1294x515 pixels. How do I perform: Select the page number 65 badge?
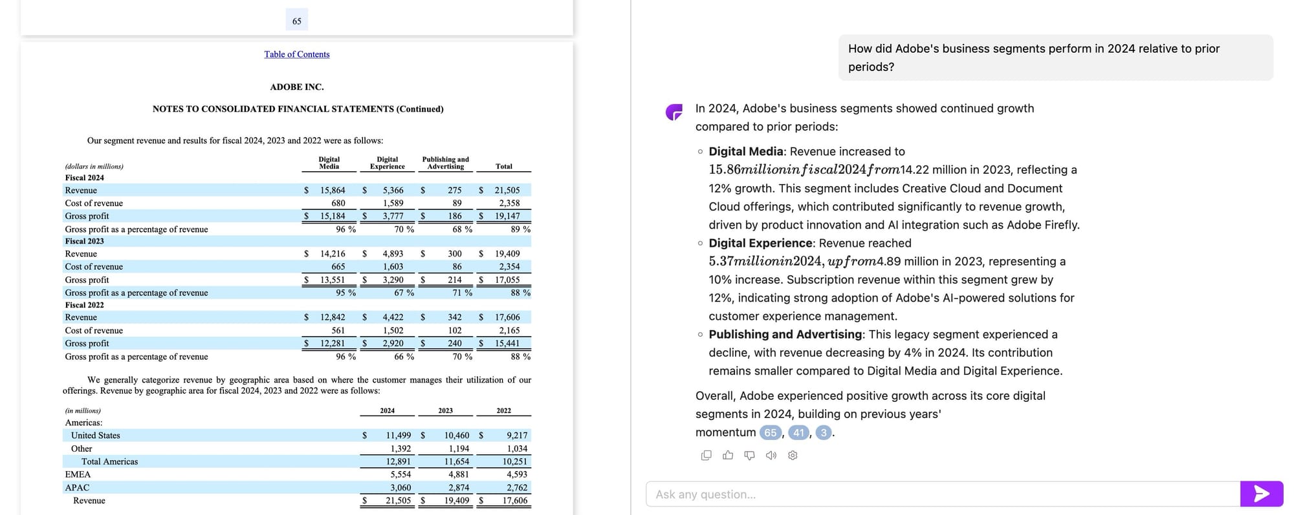pyautogui.click(x=297, y=21)
